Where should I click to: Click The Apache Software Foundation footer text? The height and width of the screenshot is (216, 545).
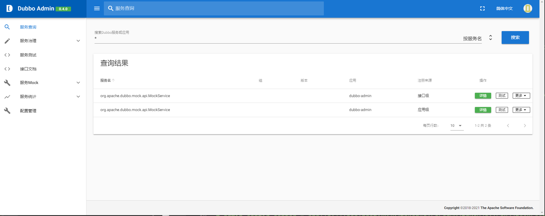pos(507,208)
